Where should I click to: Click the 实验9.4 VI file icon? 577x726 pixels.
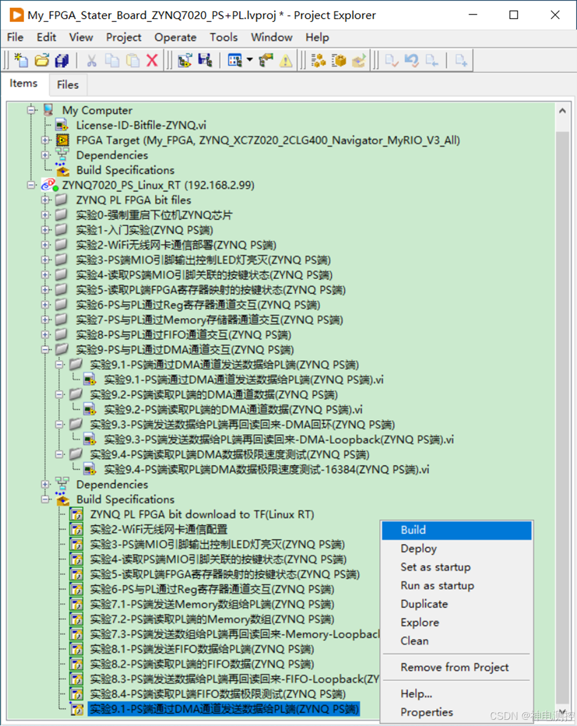tap(89, 469)
